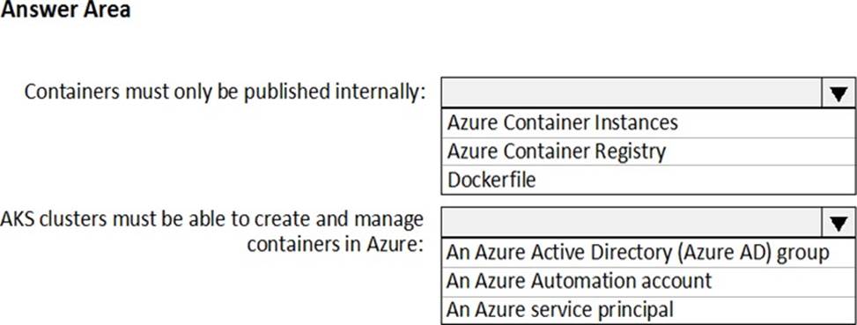
Task: Expand the internal publishing dropdown arrow
Action: 838,92
